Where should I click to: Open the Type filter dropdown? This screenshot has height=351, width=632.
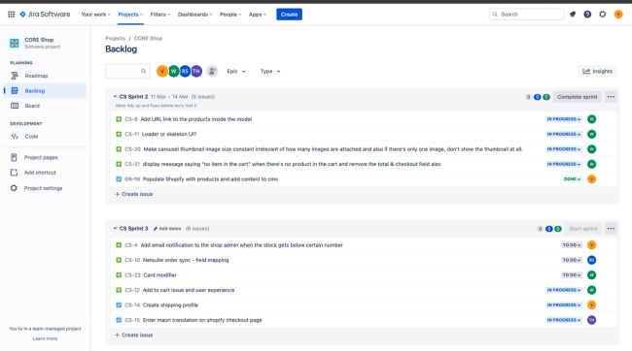pyautogui.click(x=270, y=71)
